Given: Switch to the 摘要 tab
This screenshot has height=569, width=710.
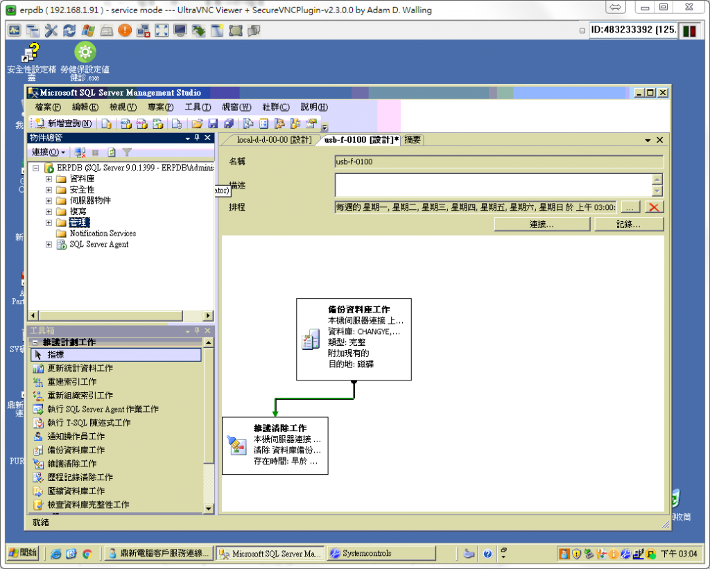Looking at the screenshot, I should point(412,140).
